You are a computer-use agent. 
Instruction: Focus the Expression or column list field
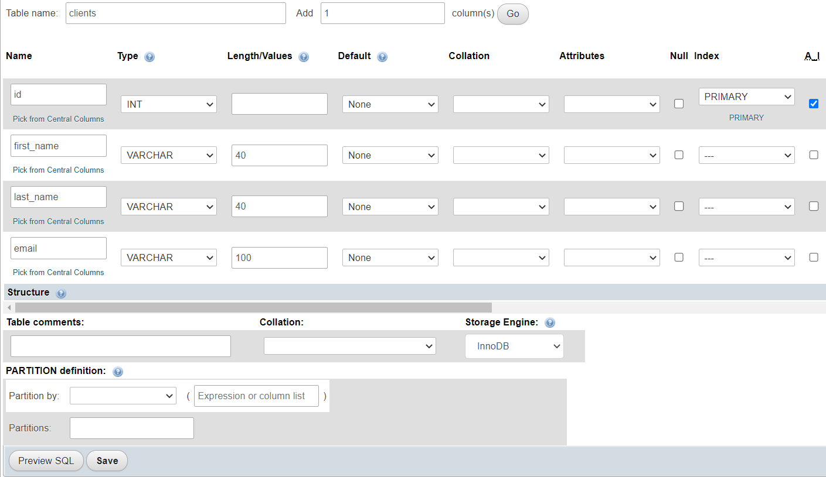point(256,396)
